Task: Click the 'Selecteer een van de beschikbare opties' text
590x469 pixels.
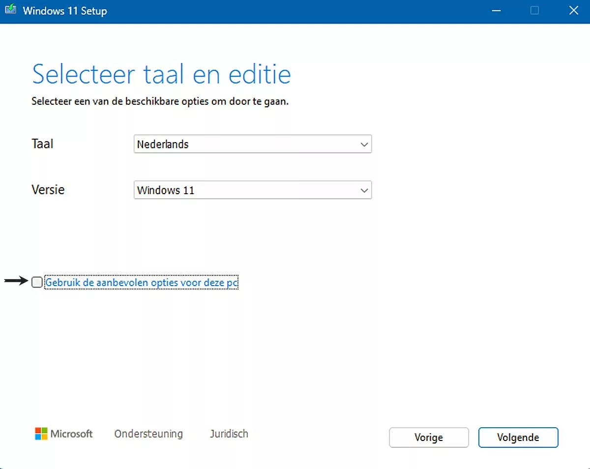Action: 160,102
